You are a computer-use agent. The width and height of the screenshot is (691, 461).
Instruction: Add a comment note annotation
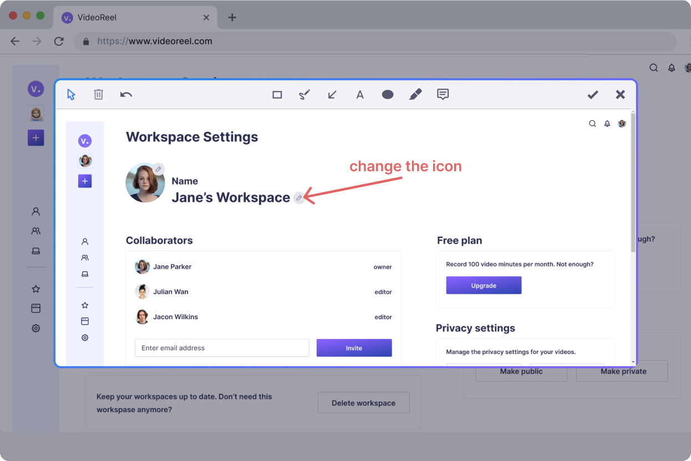(443, 95)
